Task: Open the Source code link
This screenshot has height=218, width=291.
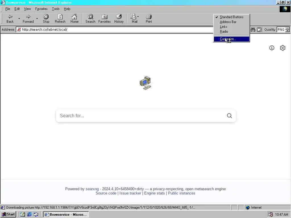Action: pos(106,193)
